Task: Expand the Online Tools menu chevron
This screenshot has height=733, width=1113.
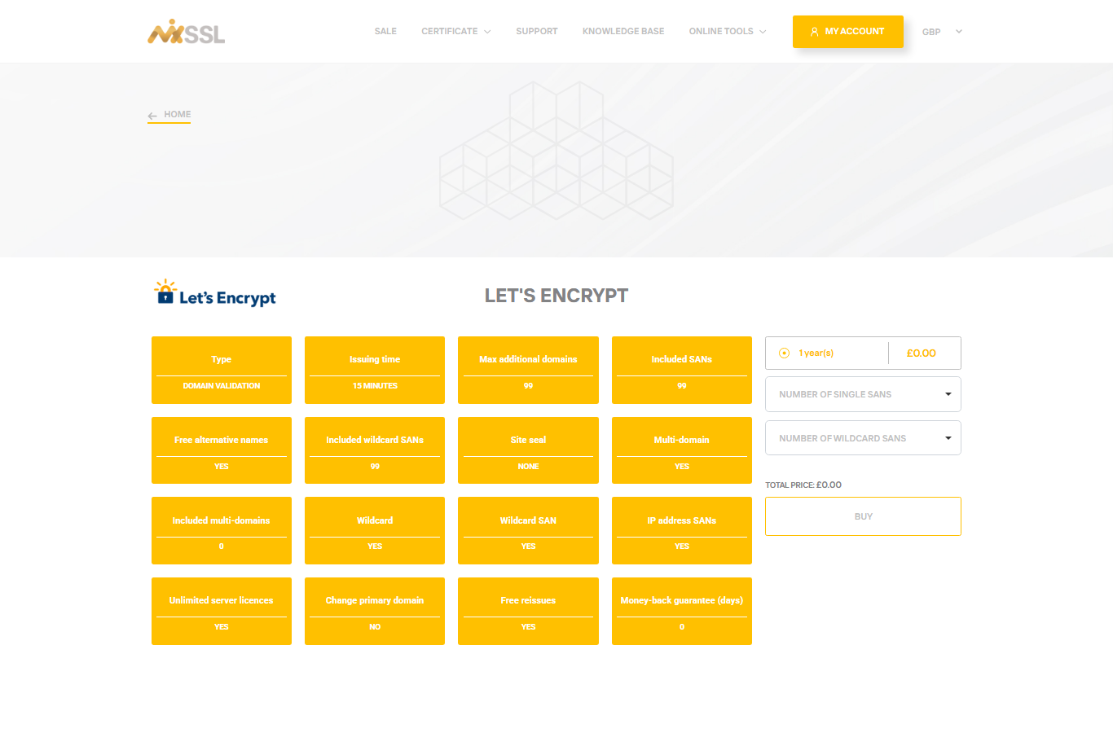Action: click(x=763, y=32)
